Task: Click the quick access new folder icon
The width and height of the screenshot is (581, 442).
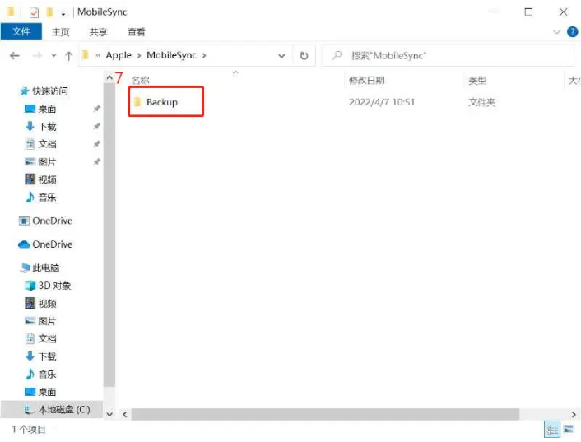Action: tap(49, 12)
